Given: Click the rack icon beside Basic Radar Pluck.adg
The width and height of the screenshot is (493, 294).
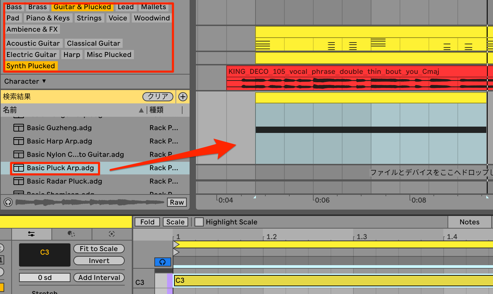Looking at the screenshot, I should pyautogui.click(x=18, y=181).
